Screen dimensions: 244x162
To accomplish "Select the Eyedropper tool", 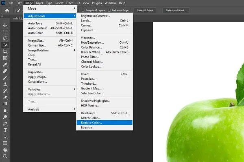I will (6, 64).
